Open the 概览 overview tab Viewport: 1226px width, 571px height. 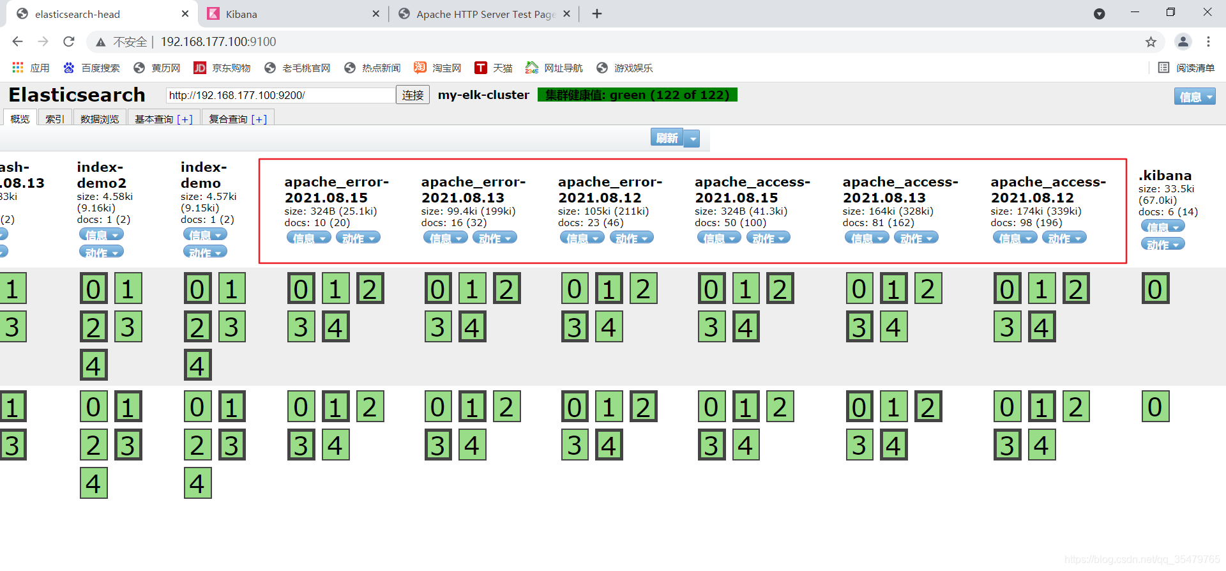tap(20, 118)
